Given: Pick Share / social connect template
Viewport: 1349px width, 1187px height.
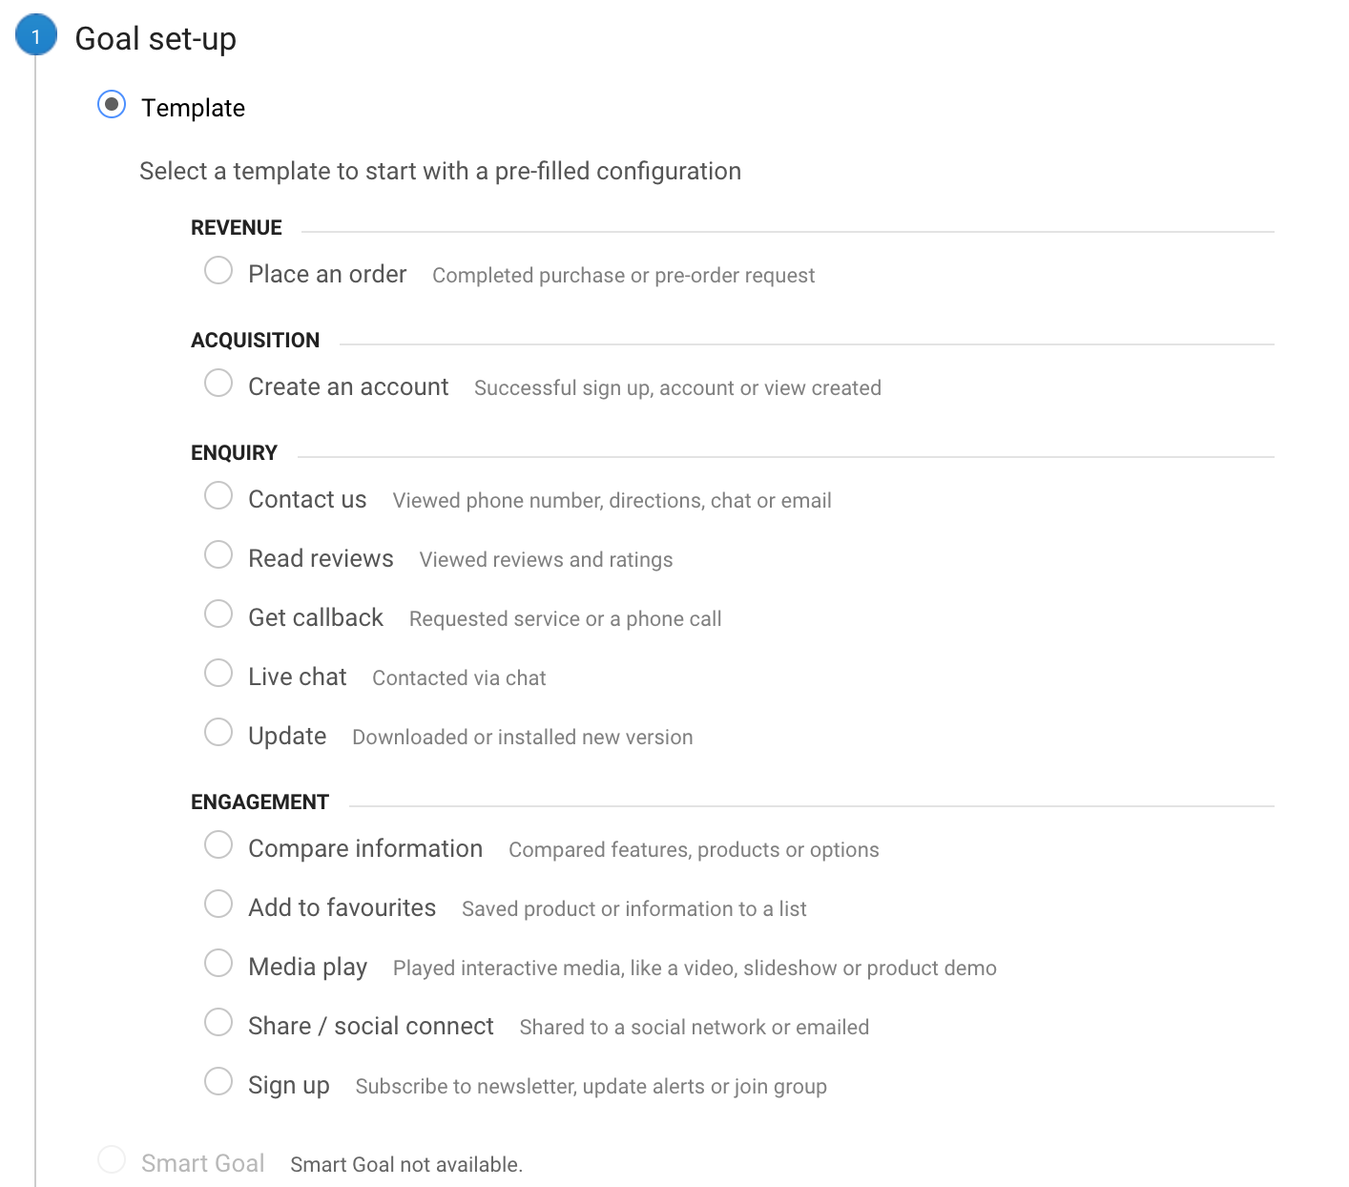Looking at the screenshot, I should click(x=218, y=1022).
